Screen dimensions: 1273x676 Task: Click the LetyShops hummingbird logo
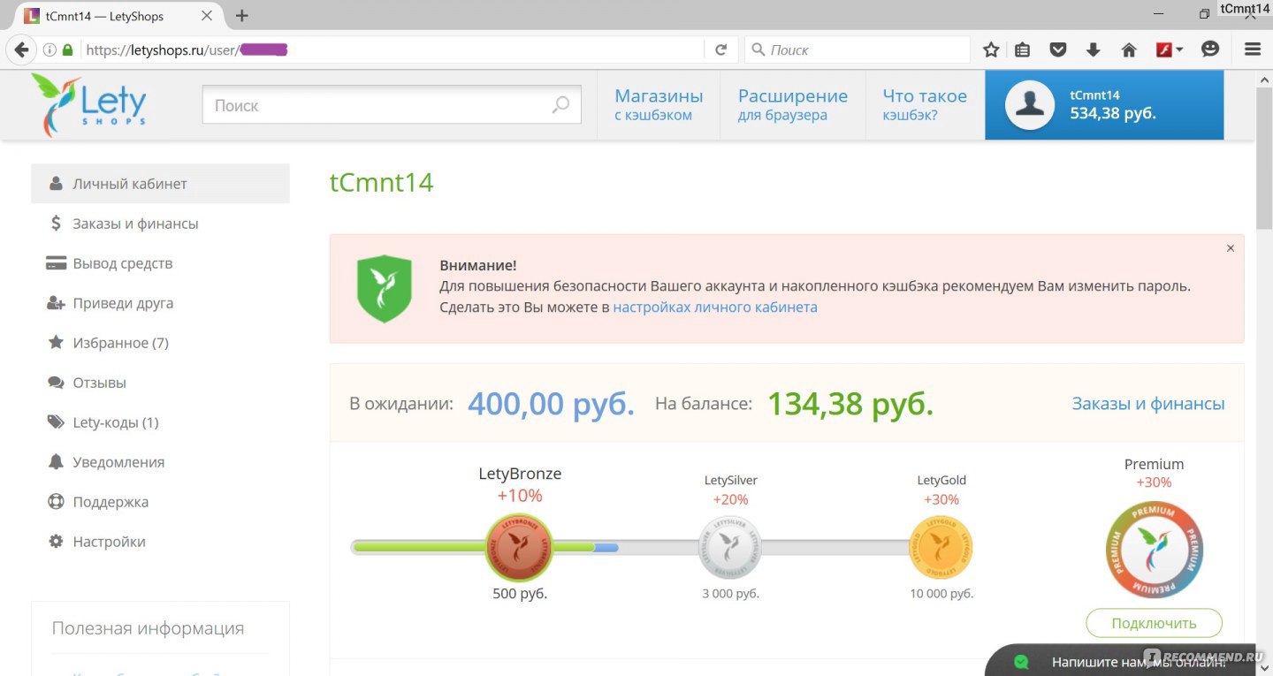tap(88, 105)
